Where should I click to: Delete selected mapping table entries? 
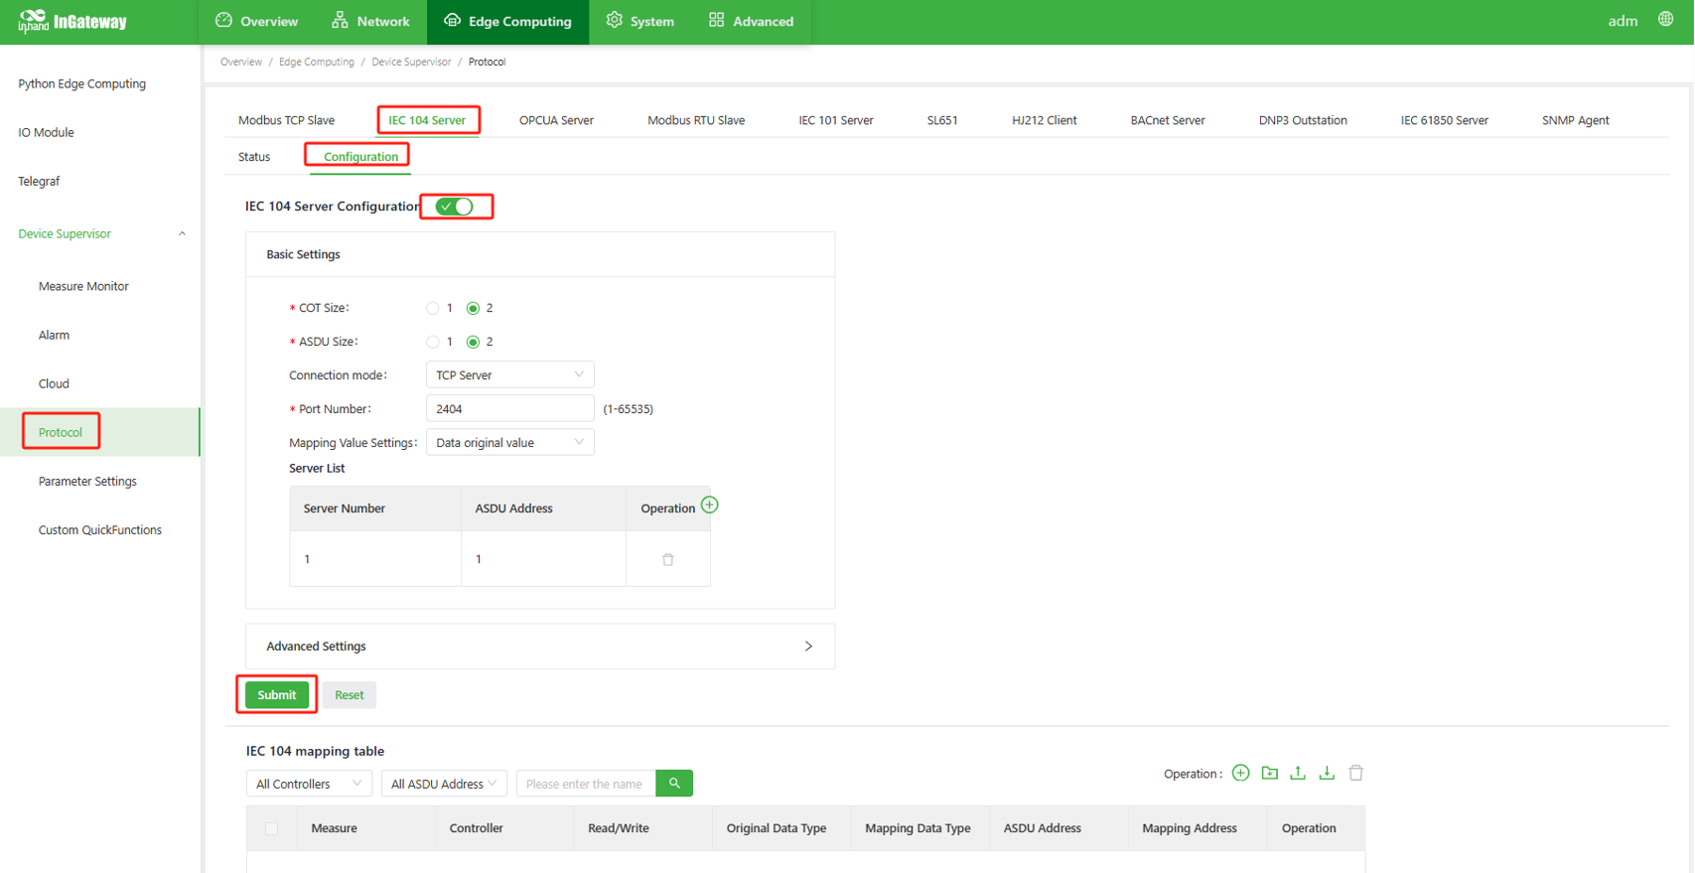tap(1355, 773)
